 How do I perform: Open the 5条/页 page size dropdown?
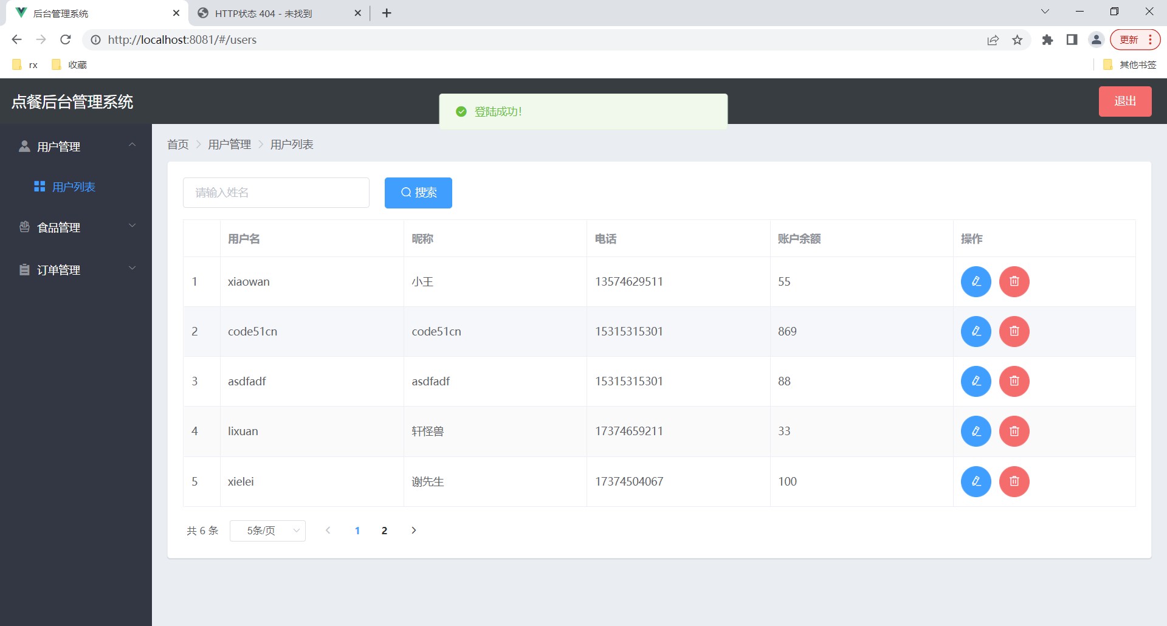[x=267, y=531]
